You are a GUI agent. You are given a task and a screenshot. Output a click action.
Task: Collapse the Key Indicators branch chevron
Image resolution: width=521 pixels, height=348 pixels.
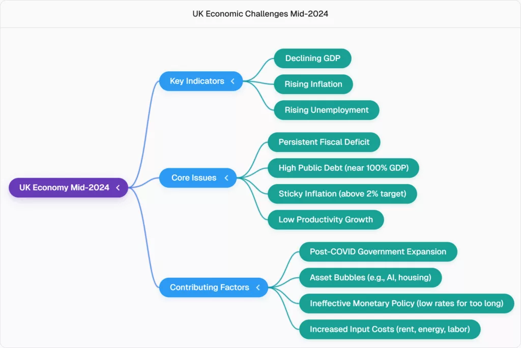point(233,81)
